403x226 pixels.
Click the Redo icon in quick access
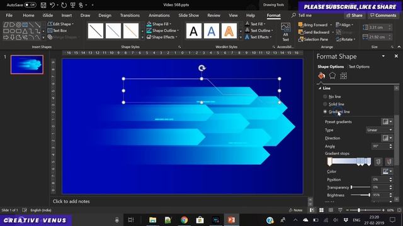coord(64,5)
